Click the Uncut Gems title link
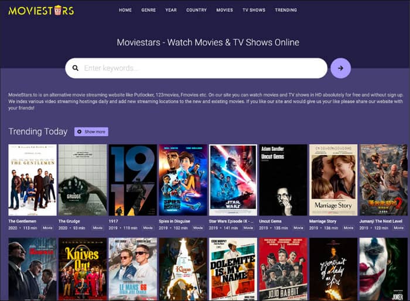410x301 pixels. point(270,221)
